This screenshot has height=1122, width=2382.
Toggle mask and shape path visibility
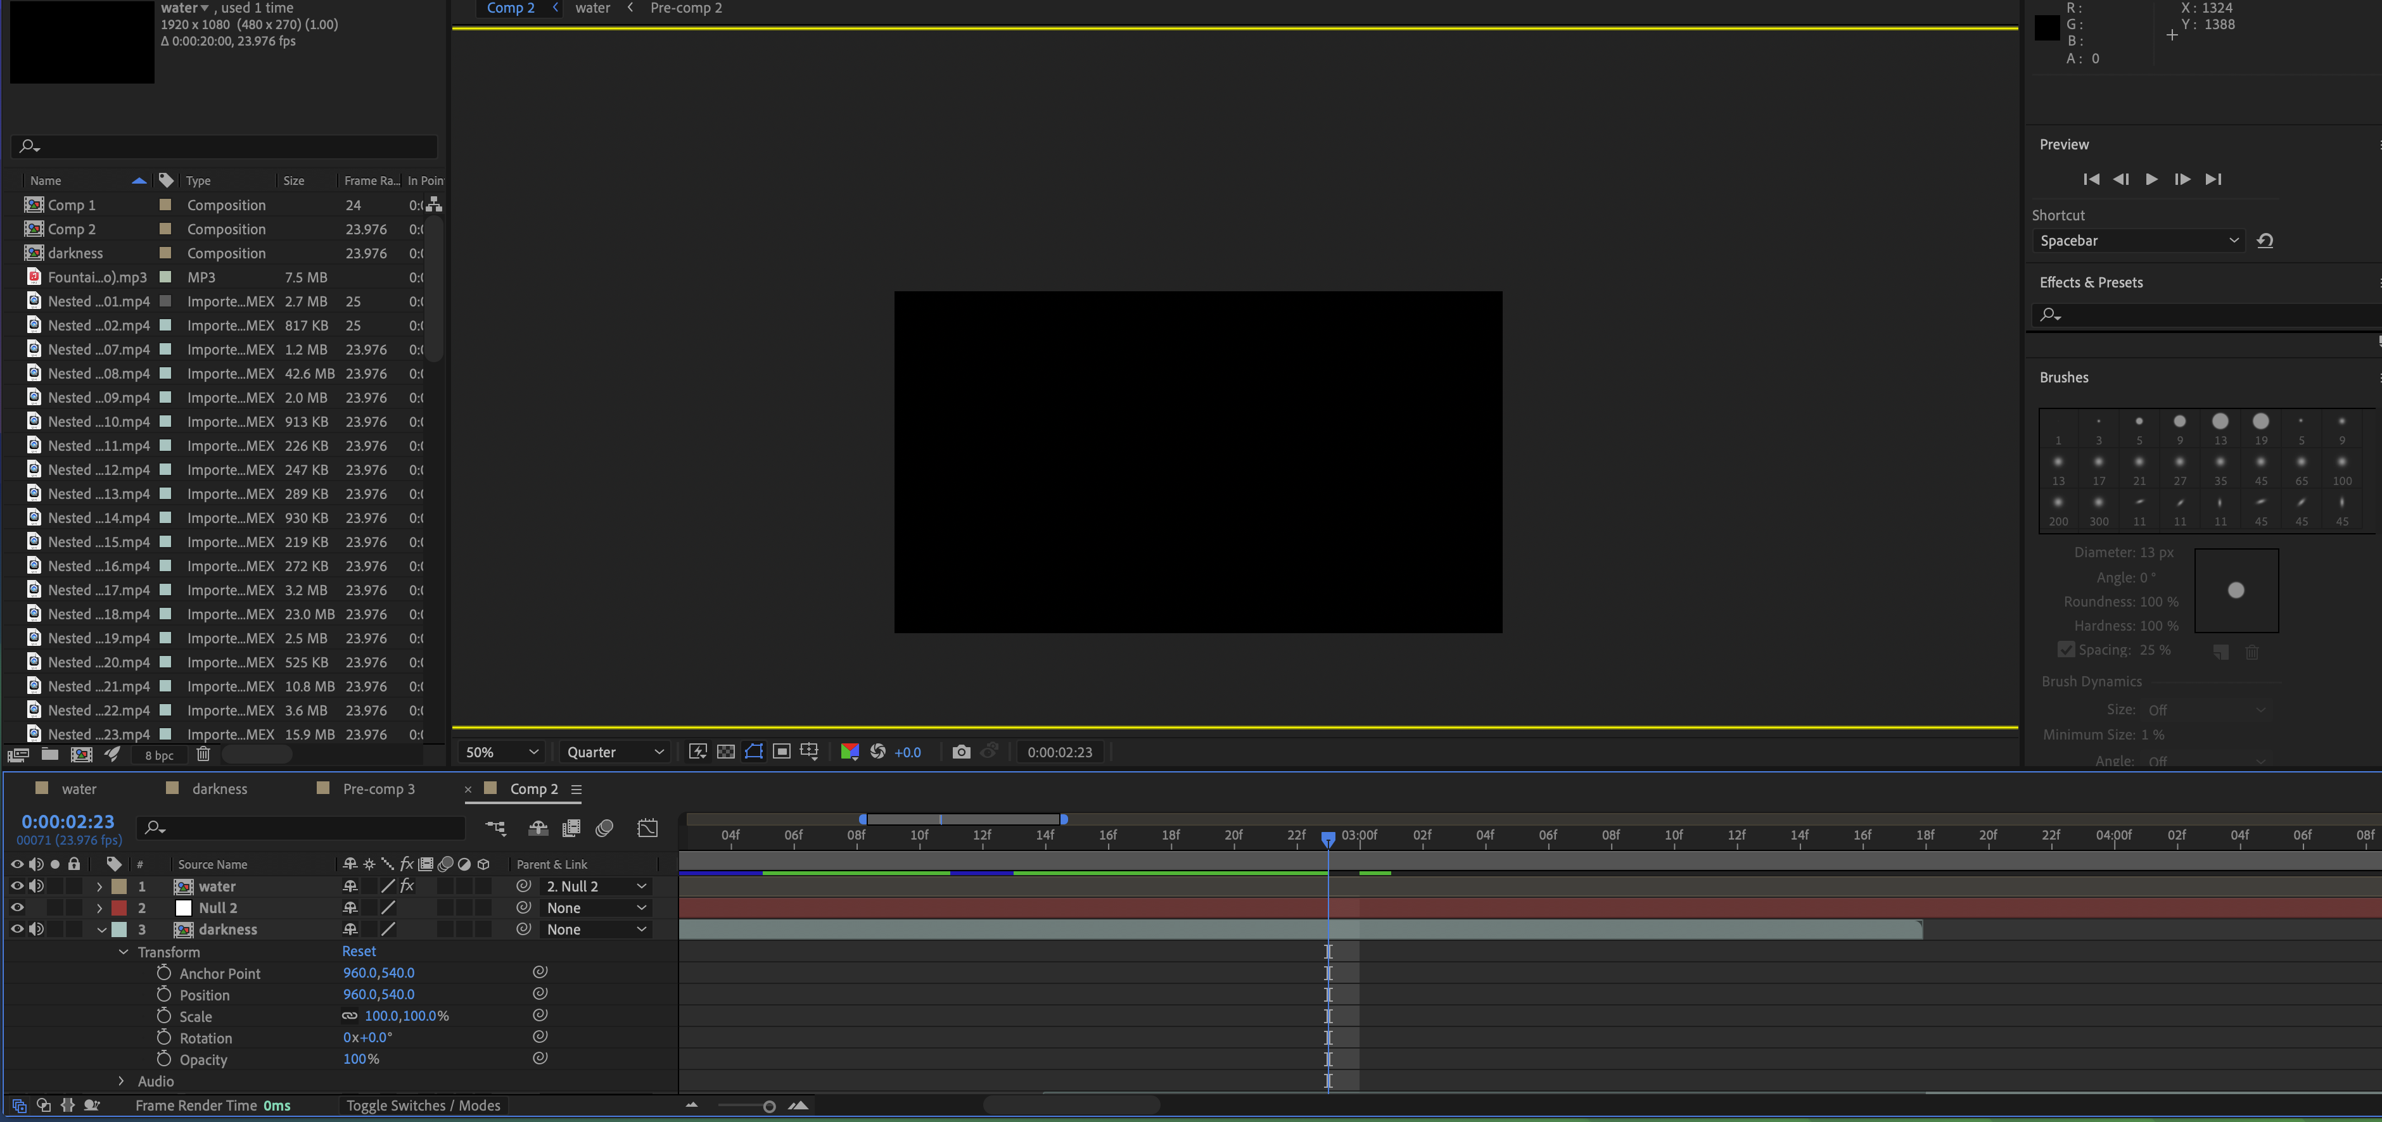click(754, 752)
